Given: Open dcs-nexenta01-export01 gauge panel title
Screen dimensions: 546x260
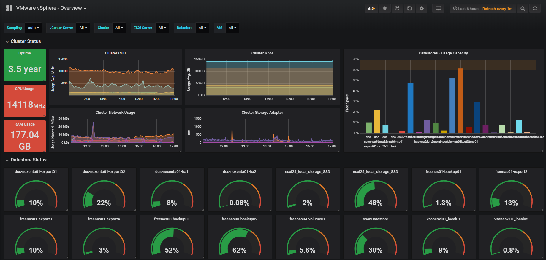Looking at the screenshot, I should click(x=36, y=172).
